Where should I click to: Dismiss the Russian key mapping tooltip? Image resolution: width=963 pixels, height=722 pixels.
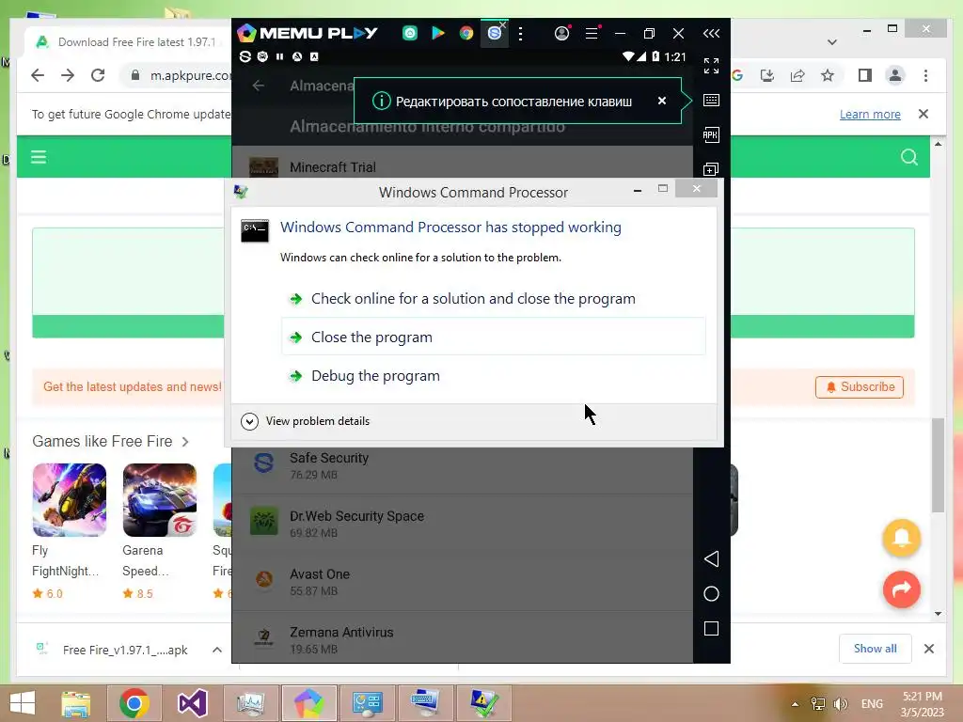pos(661,101)
